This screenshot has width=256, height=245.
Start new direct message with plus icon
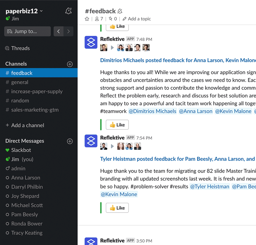[70, 141]
